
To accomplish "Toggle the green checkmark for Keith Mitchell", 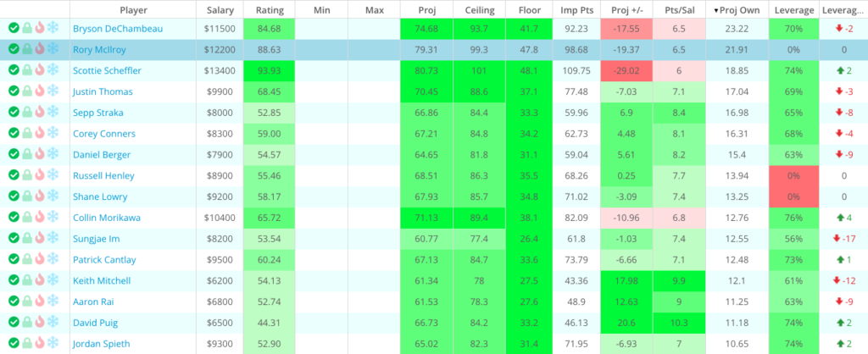I will 14,280.
